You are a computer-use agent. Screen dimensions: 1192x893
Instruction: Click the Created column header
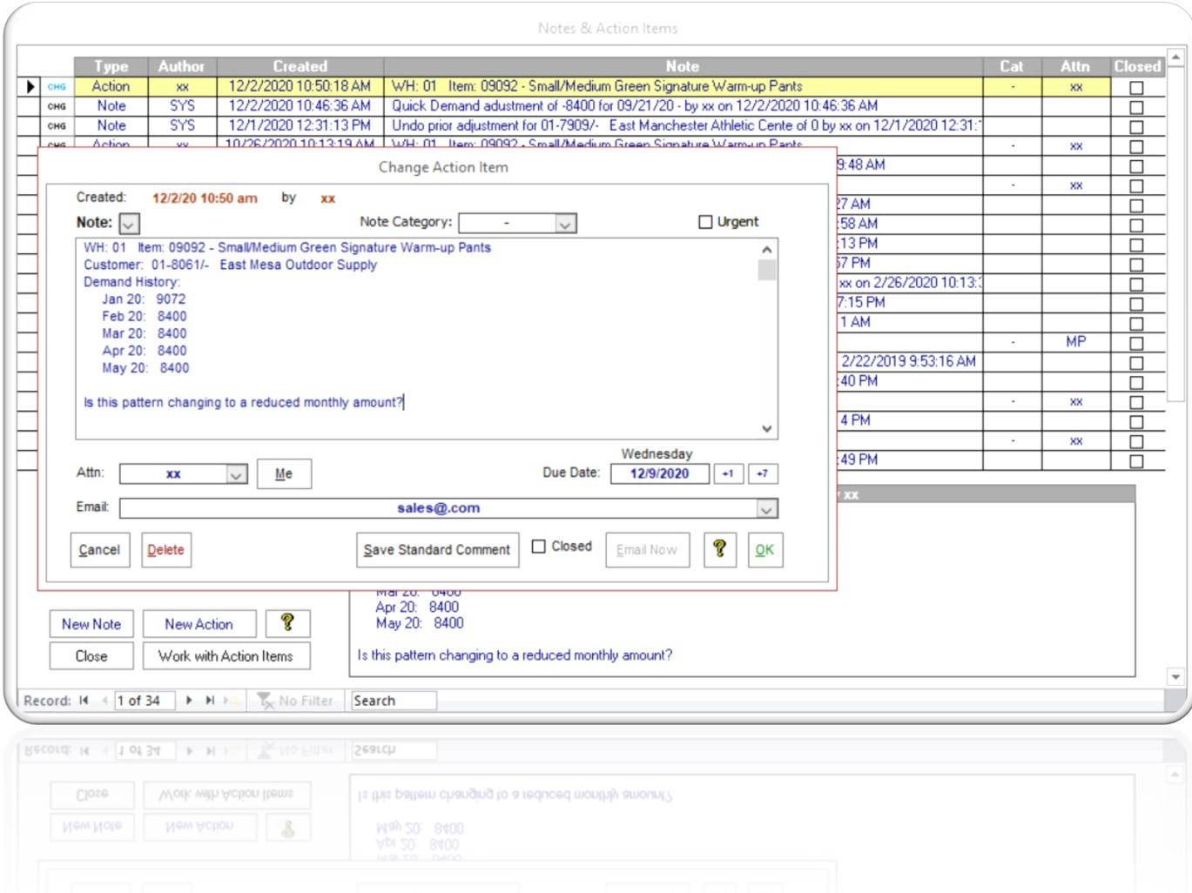(300, 66)
